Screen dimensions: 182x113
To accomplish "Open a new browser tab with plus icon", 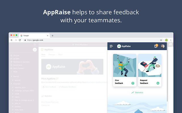I will 52,36.
